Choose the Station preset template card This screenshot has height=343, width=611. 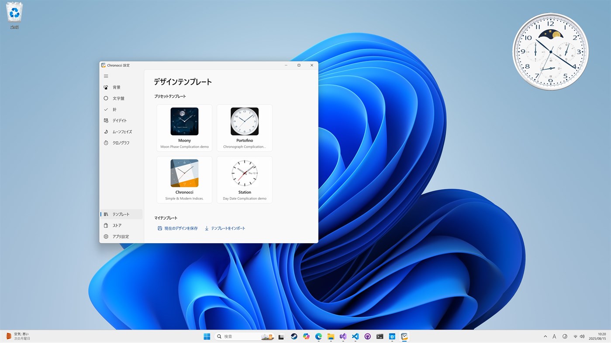pos(245,180)
